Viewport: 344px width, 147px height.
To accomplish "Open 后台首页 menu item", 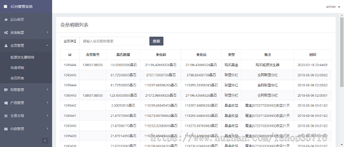I will [x=26, y=19].
